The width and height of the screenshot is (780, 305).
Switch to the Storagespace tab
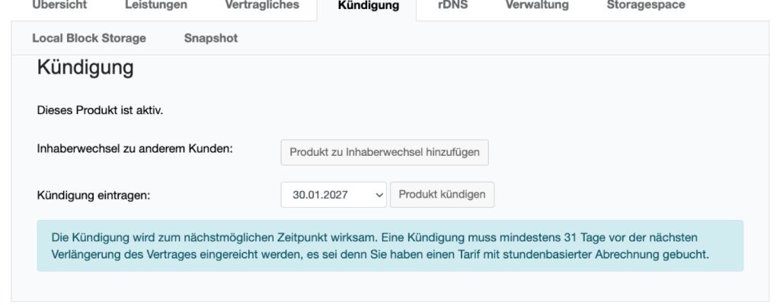pos(646,5)
